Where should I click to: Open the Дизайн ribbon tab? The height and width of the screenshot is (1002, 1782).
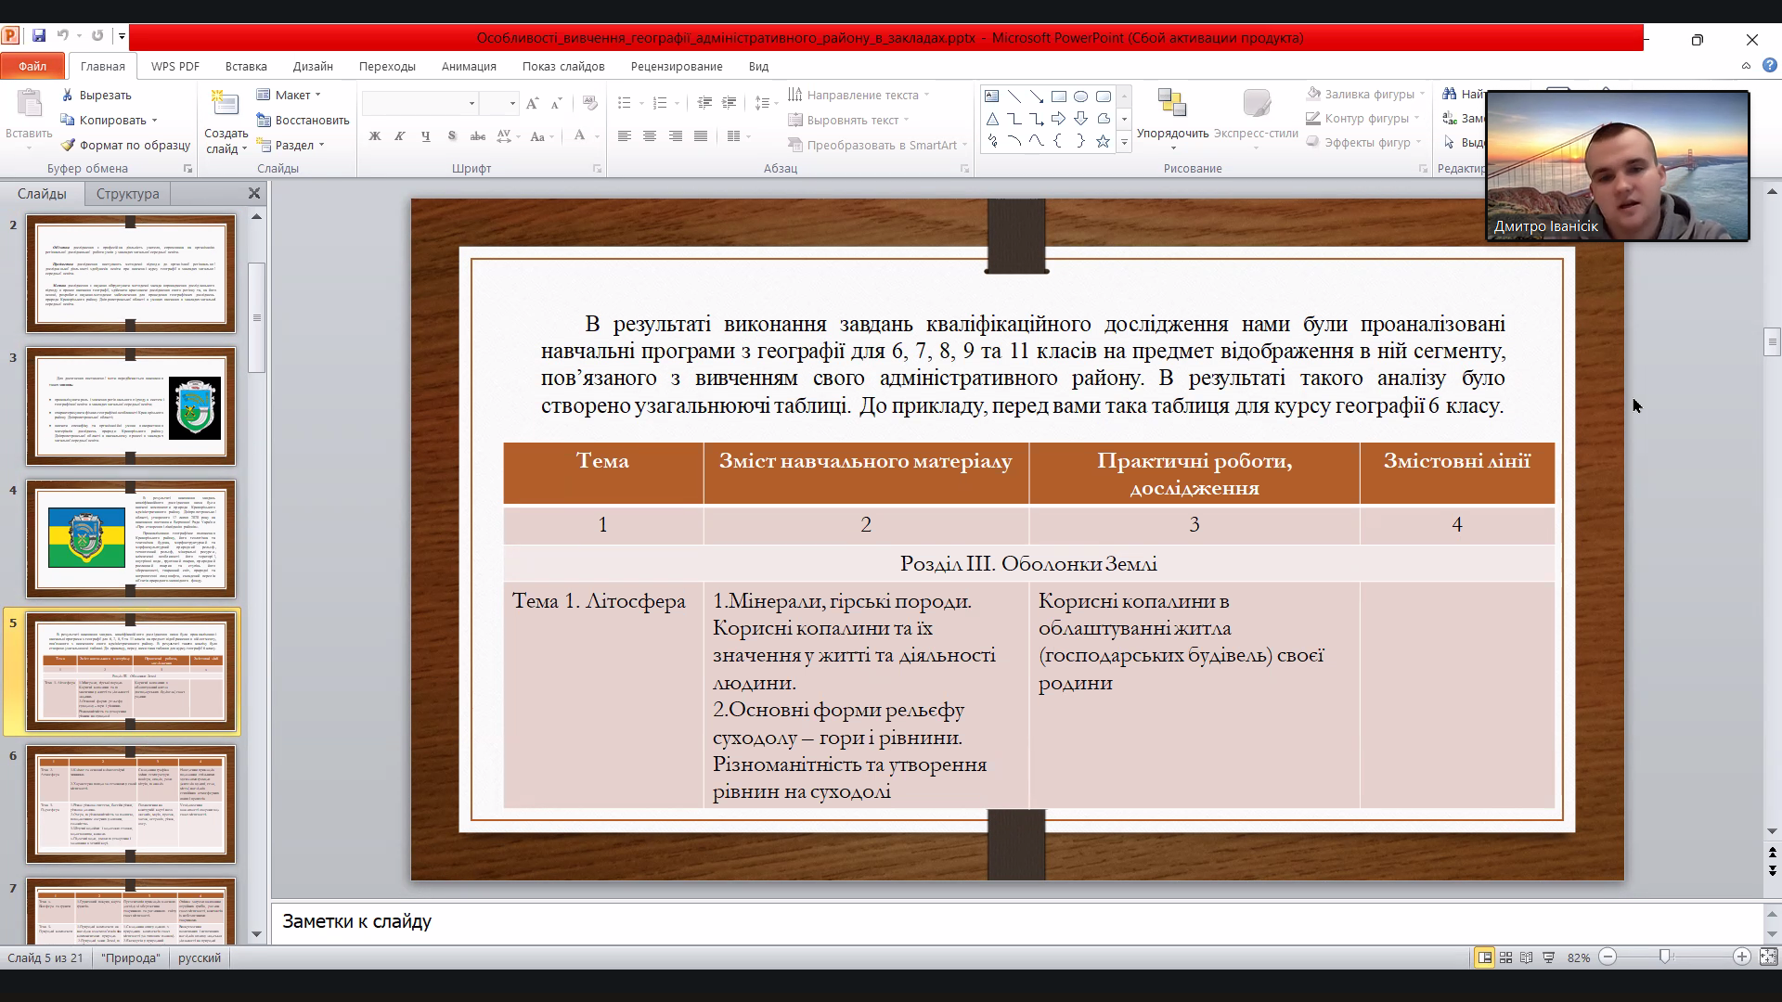pos(313,66)
